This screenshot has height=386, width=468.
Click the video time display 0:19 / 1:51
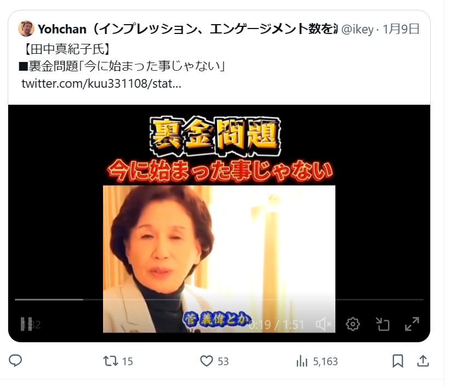click(276, 325)
